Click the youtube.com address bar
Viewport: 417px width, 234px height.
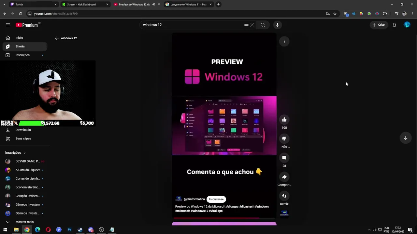[176, 14]
